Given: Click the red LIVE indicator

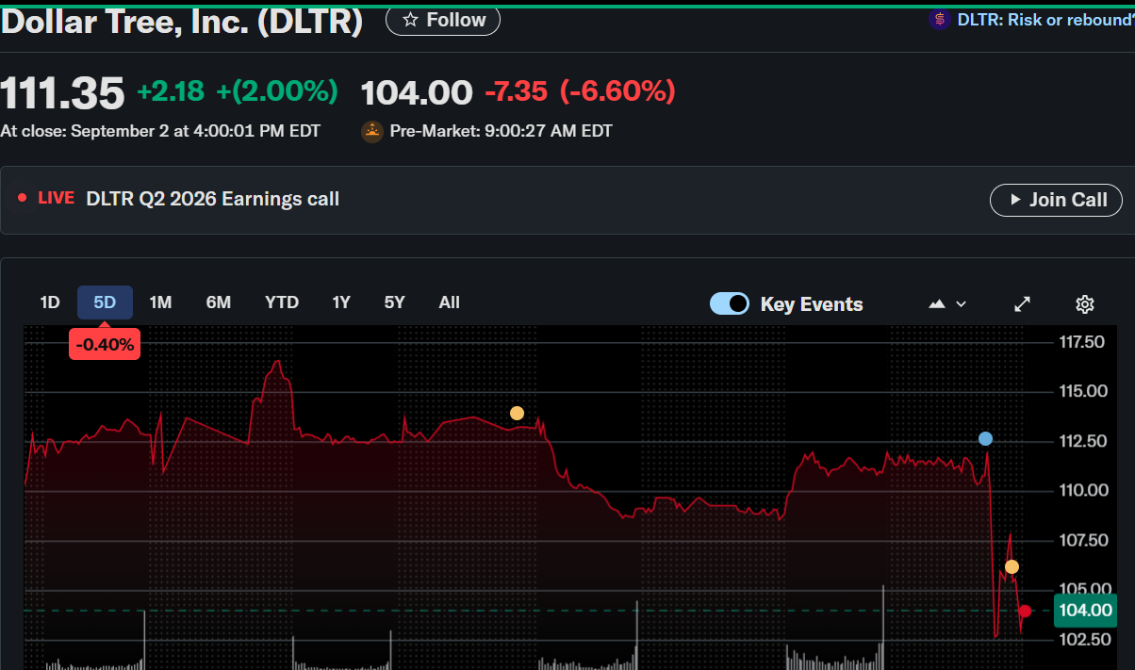Looking at the screenshot, I should coord(46,199).
